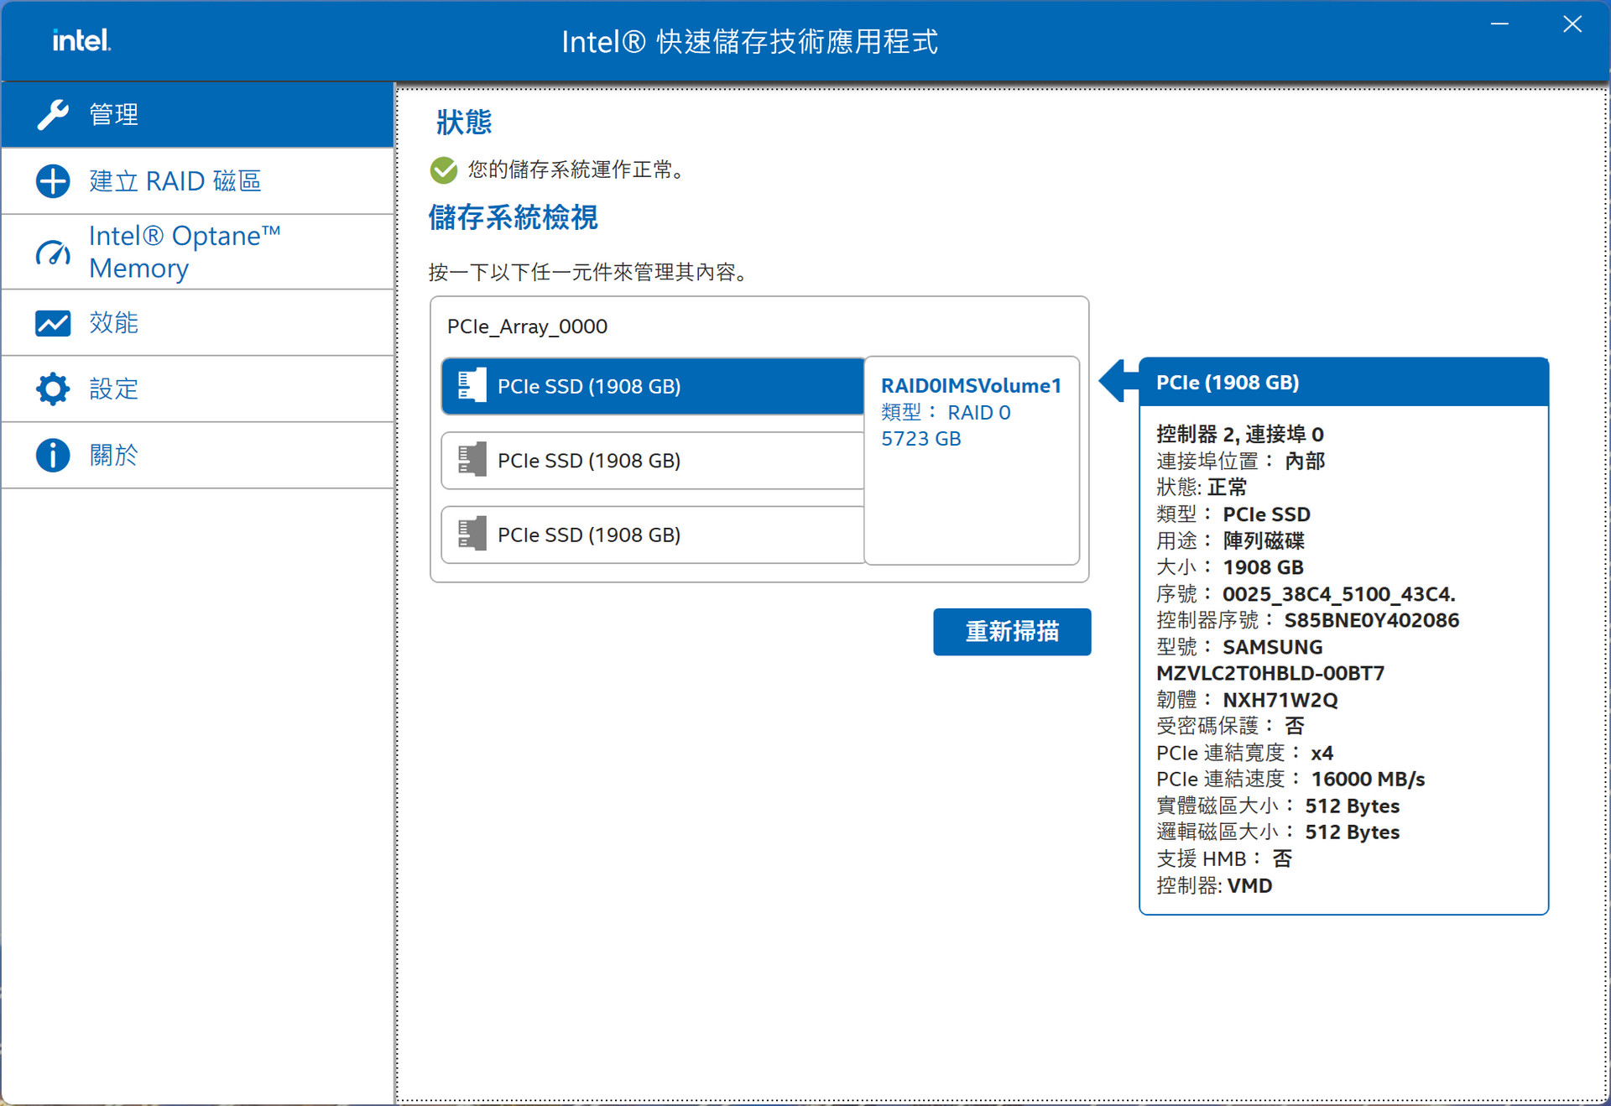Screen dimensions: 1611x1106
Task: Select the RAID0IMSVolume1 volume
Action: (x=972, y=461)
